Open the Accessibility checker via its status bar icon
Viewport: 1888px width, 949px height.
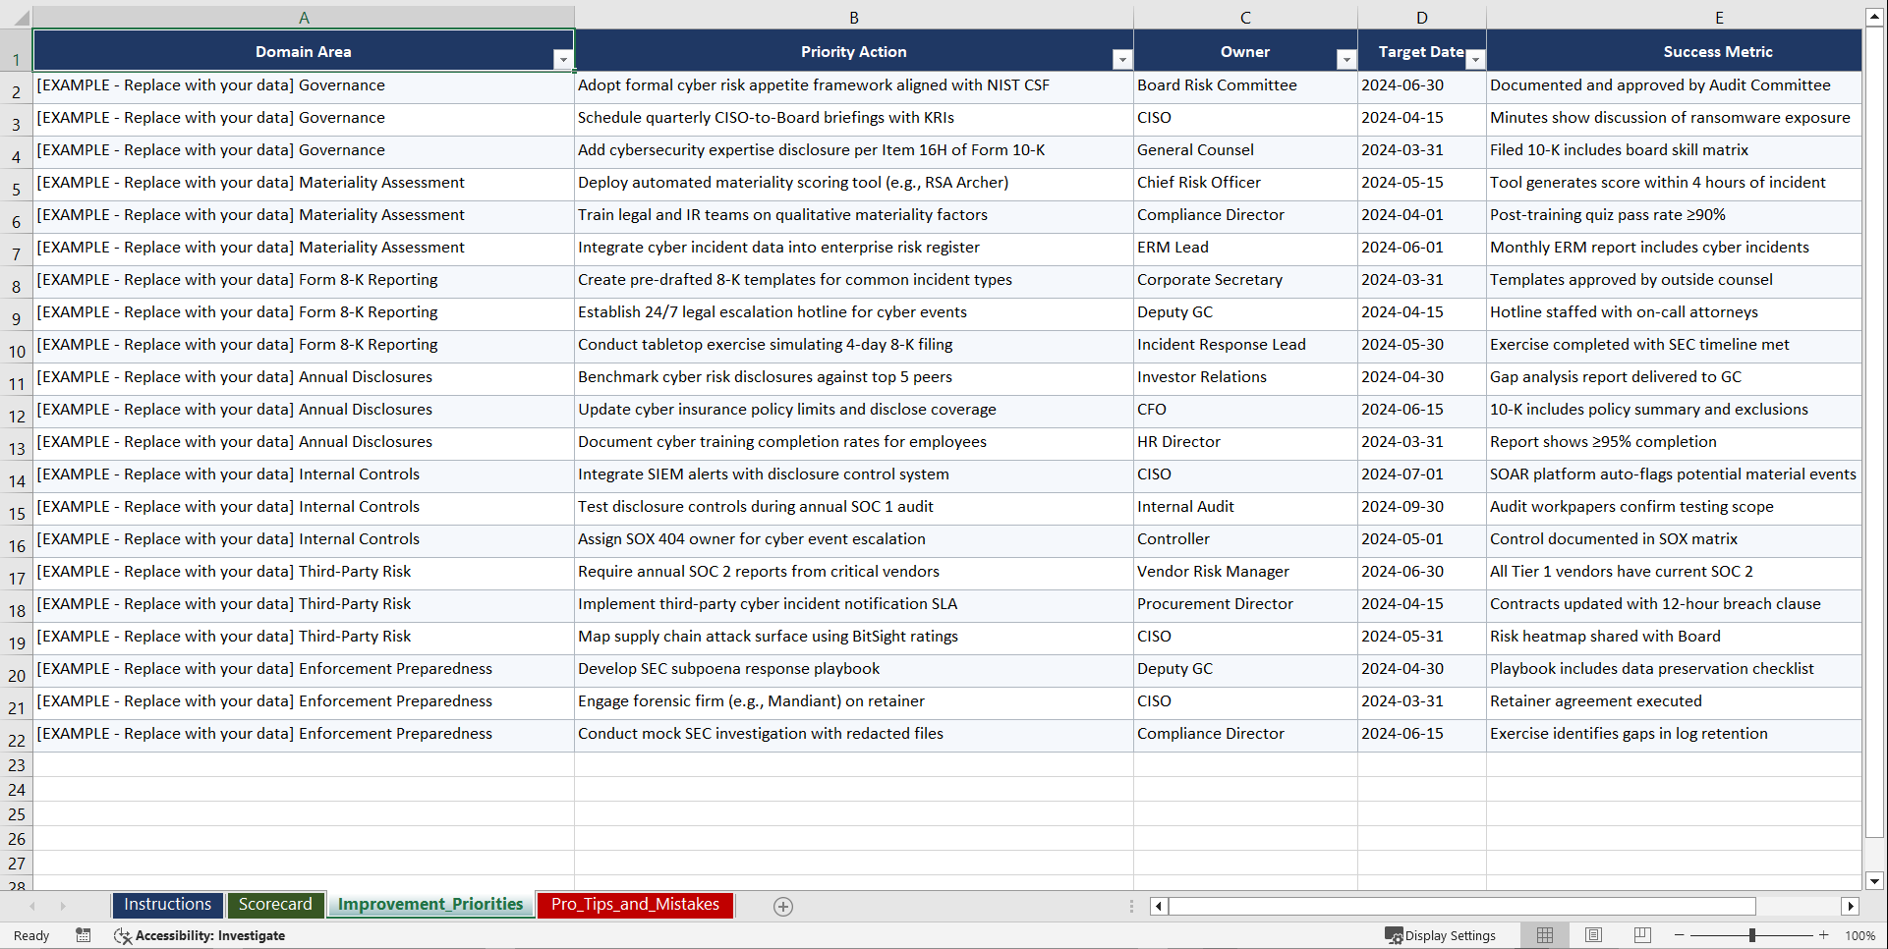pos(122,935)
